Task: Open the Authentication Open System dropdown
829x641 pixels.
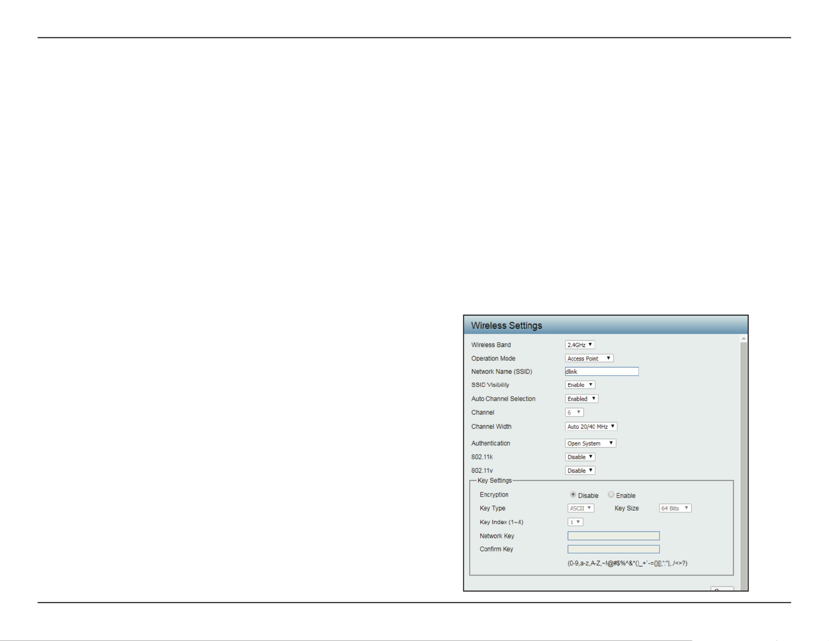Action: (x=590, y=443)
